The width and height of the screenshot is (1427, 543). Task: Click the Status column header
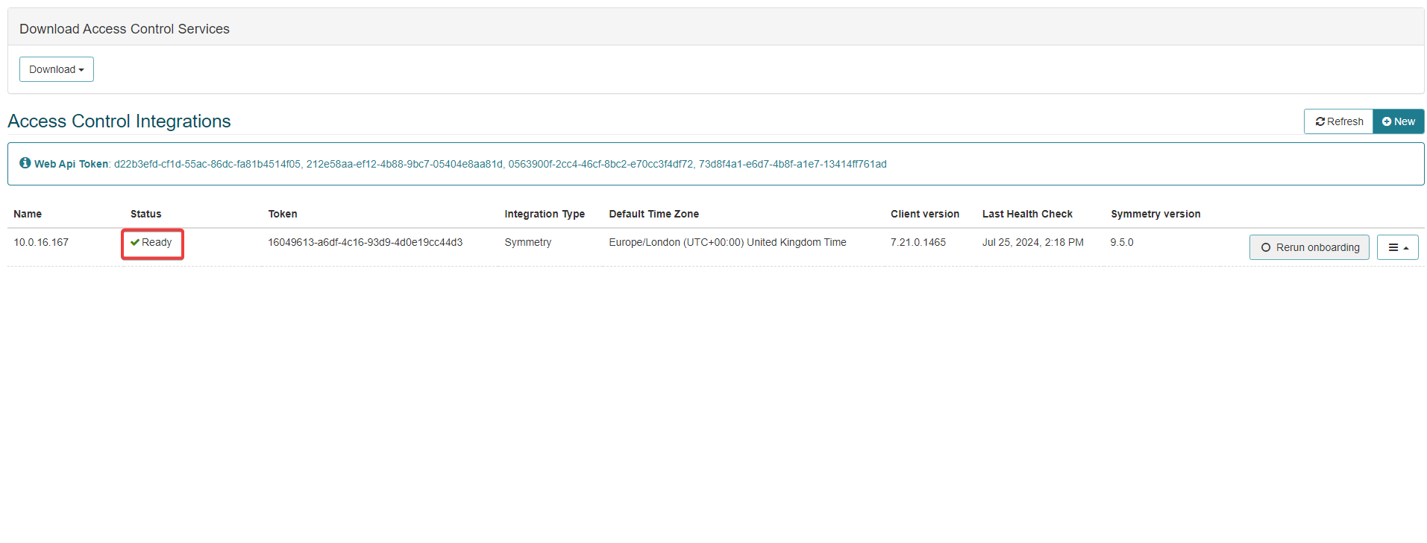point(145,214)
